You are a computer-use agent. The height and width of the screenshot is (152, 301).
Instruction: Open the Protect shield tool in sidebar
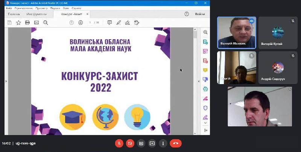tap(205, 108)
